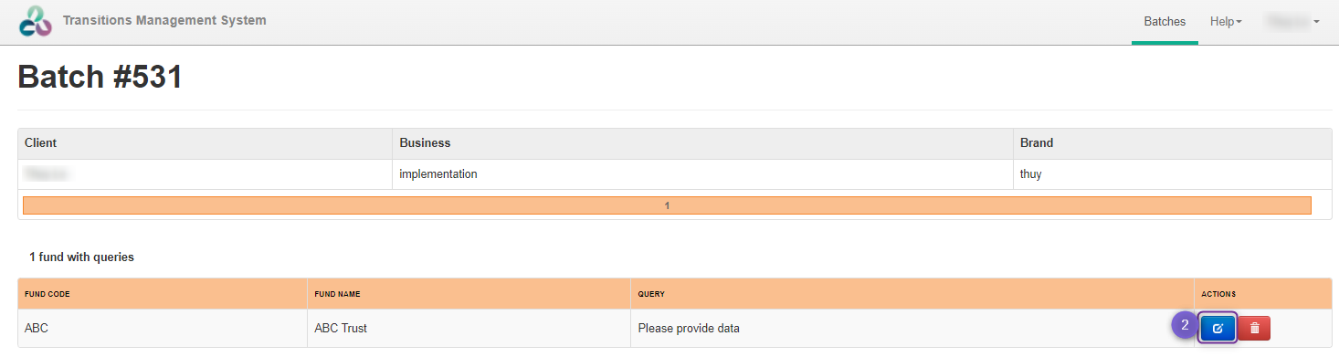Click the purple step 2 marker
Screen dimensions: 1339x357
[x=1185, y=325]
